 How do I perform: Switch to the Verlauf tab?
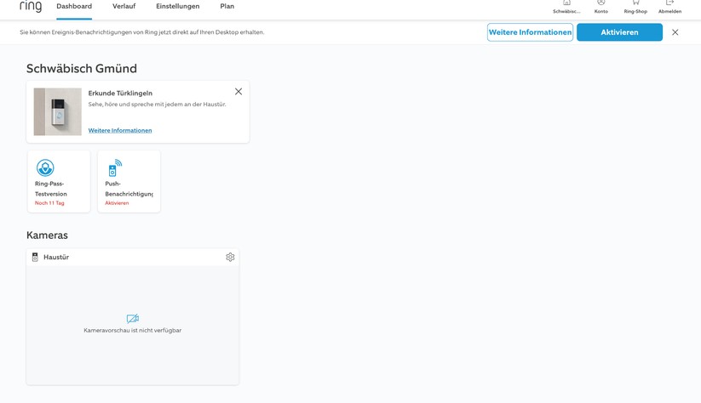click(x=124, y=6)
